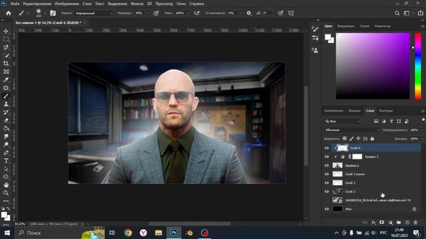Toggle lock transparent pixels

coord(345,139)
